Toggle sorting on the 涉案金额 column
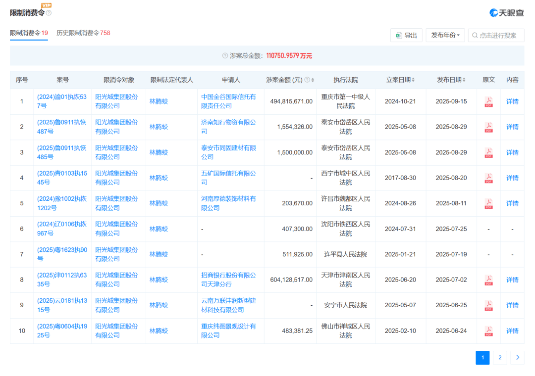Viewport: 535px width, 376px height. pyautogui.click(x=313, y=80)
